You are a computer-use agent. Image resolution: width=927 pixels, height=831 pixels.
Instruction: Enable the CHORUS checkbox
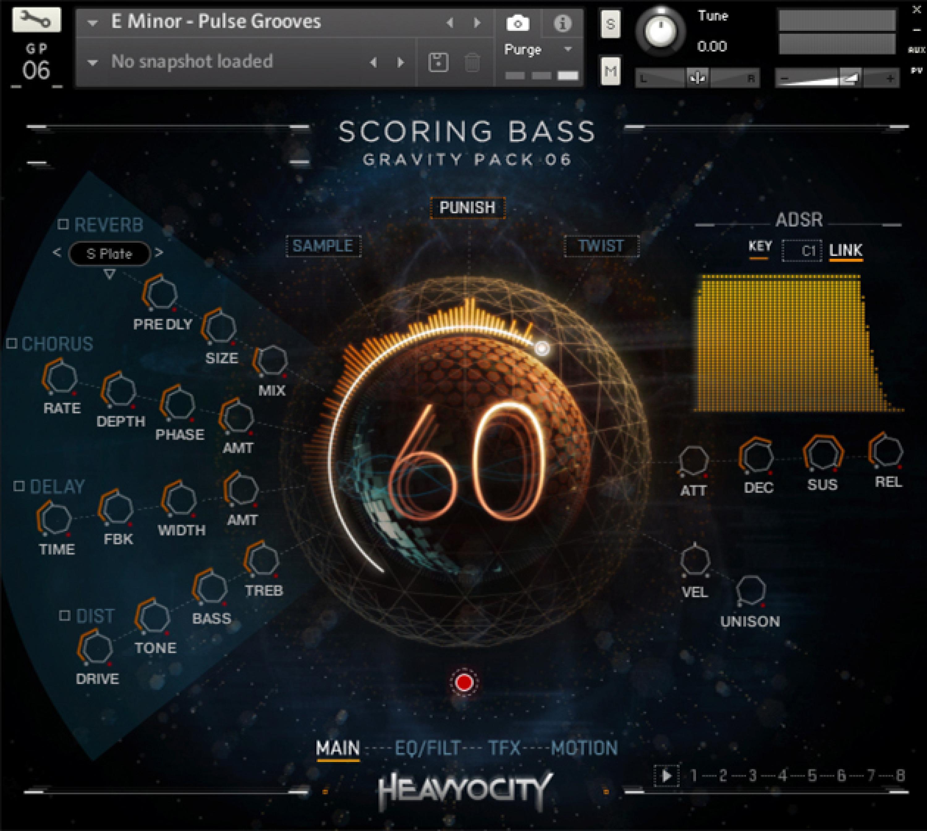click(x=11, y=343)
